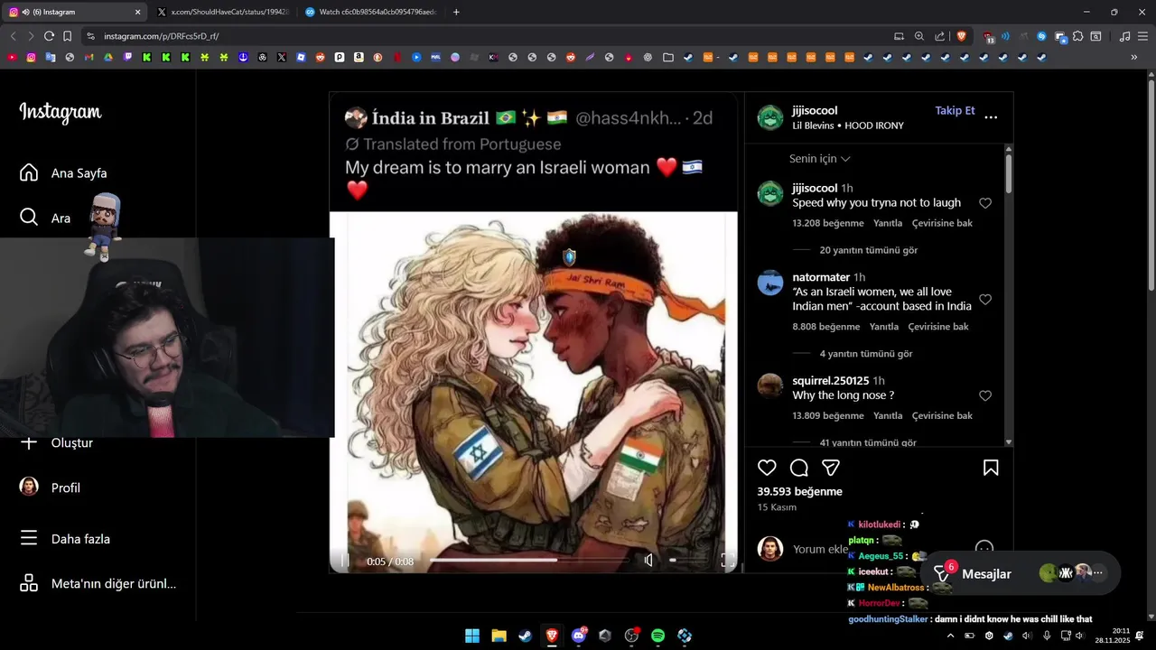Share the page via address-bar share icon
The height and width of the screenshot is (650, 1156).
pyautogui.click(x=940, y=36)
